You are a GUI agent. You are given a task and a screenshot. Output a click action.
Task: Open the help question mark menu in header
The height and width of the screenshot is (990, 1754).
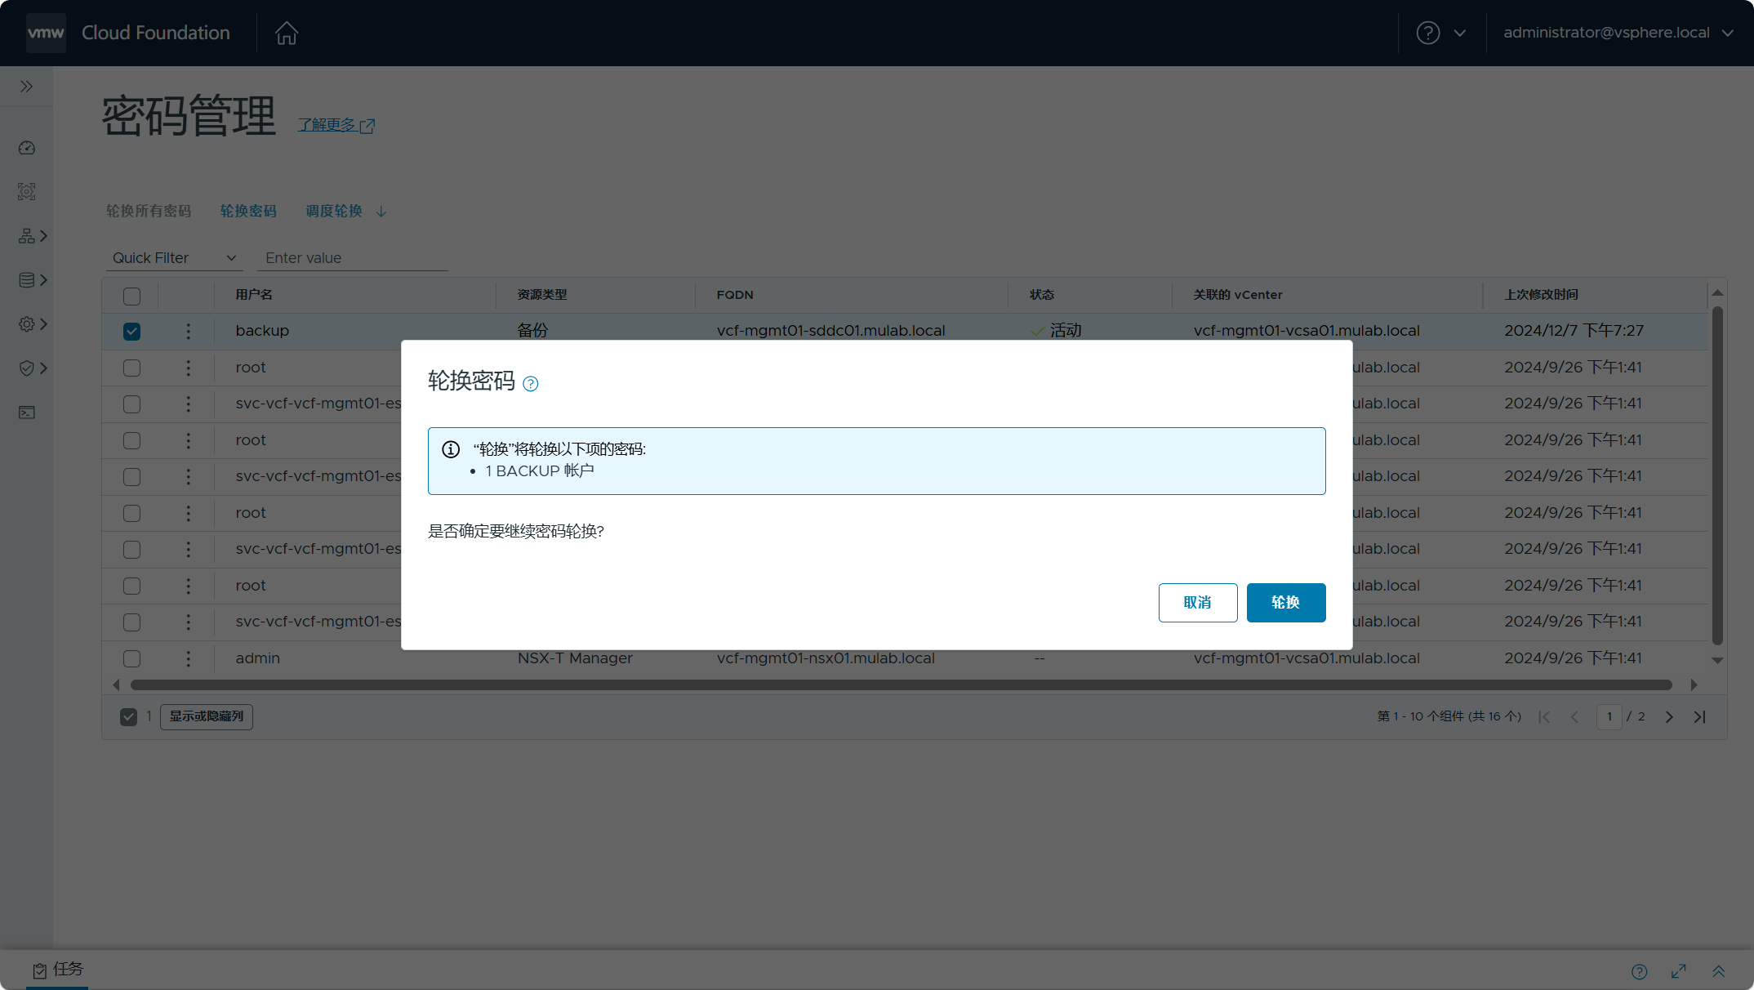pyautogui.click(x=1427, y=33)
